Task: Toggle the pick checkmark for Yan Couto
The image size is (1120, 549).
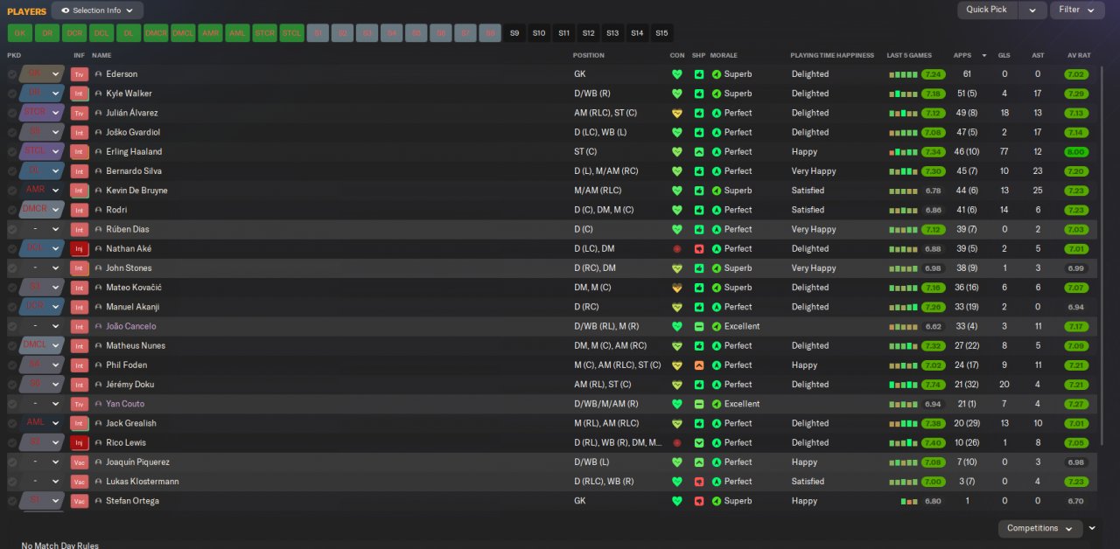Action: [x=12, y=404]
